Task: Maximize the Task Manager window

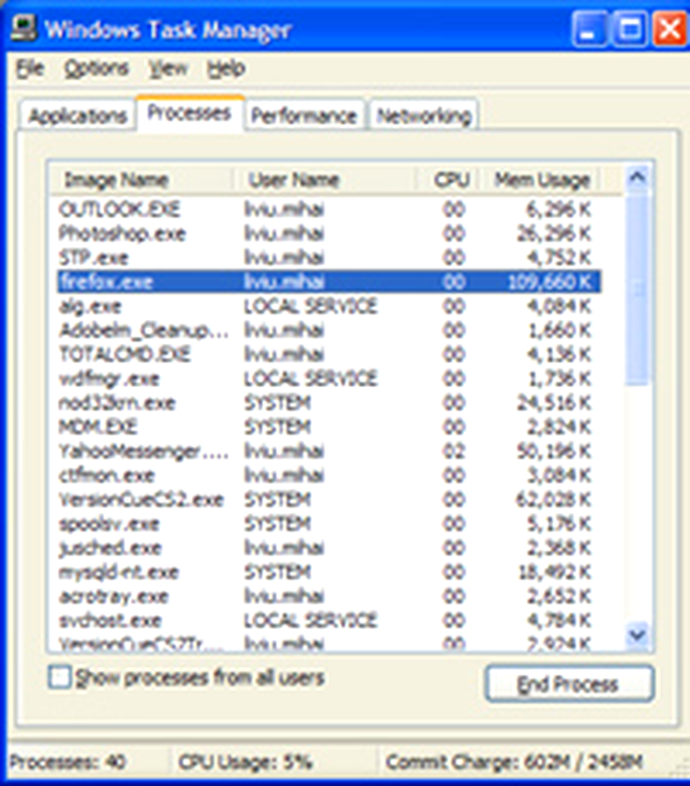Action: pyautogui.click(x=629, y=29)
